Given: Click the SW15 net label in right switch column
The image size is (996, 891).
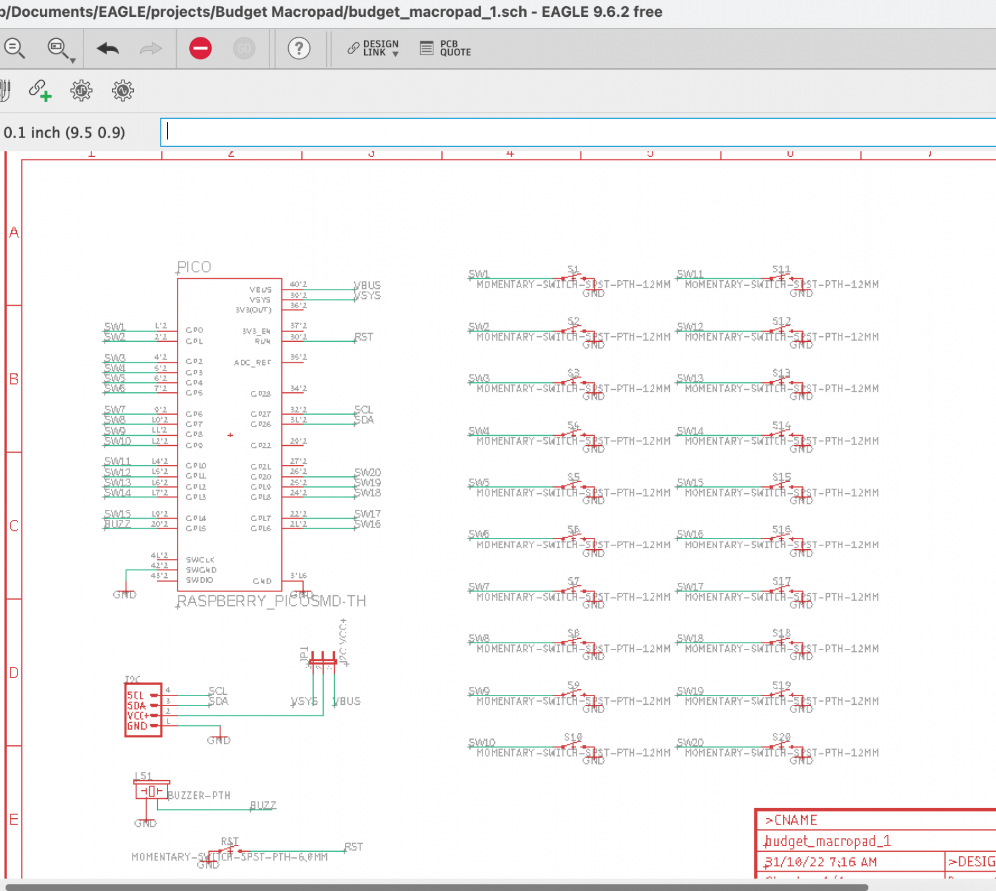Looking at the screenshot, I should [690, 483].
